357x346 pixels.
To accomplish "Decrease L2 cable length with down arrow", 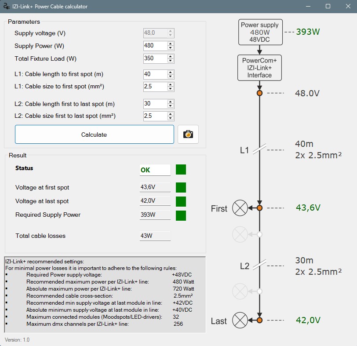I will coord(171,106).
